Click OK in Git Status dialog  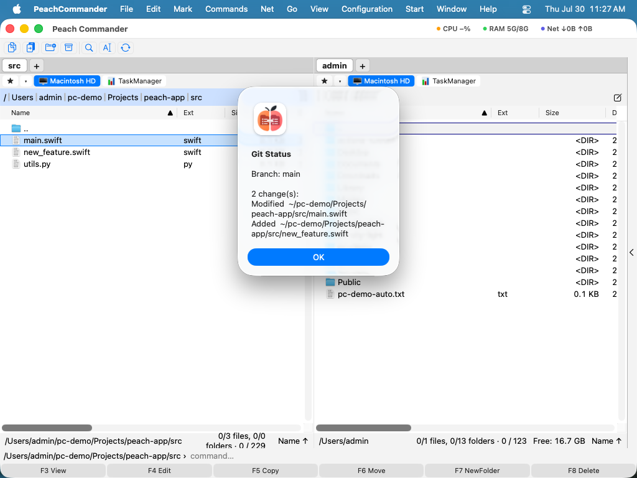[x=318, y=257]
